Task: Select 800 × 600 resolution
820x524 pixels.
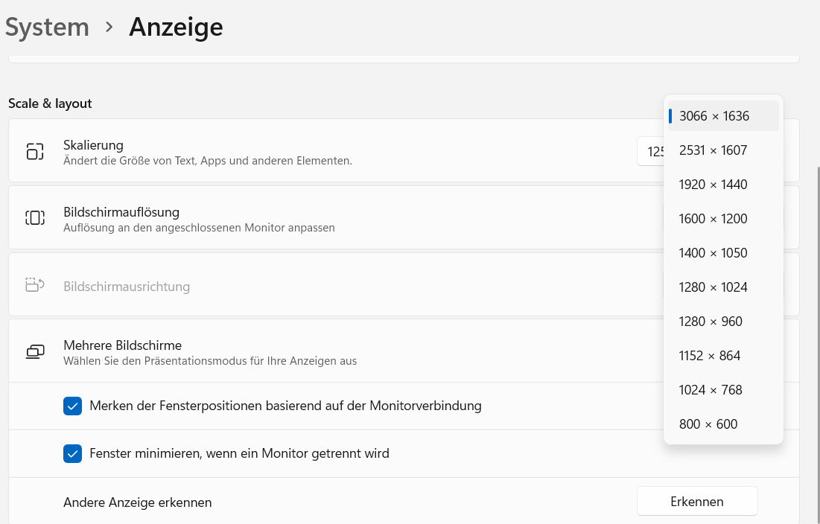Action: (722, 424)
